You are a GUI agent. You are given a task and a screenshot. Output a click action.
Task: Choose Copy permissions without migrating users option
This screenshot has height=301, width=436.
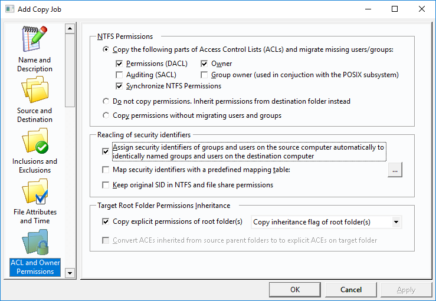(x=106, y=115)
